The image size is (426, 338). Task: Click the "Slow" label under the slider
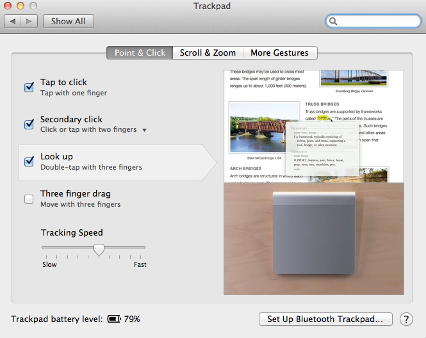49,264
